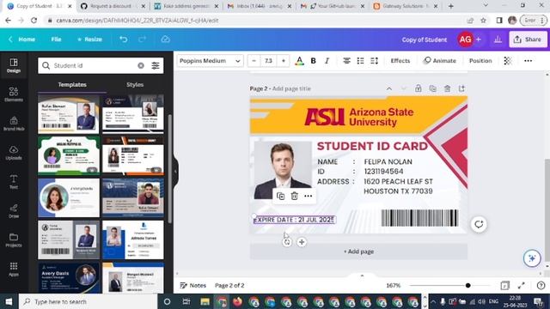
Task: Toggle italic formatting
Action: 327,61
